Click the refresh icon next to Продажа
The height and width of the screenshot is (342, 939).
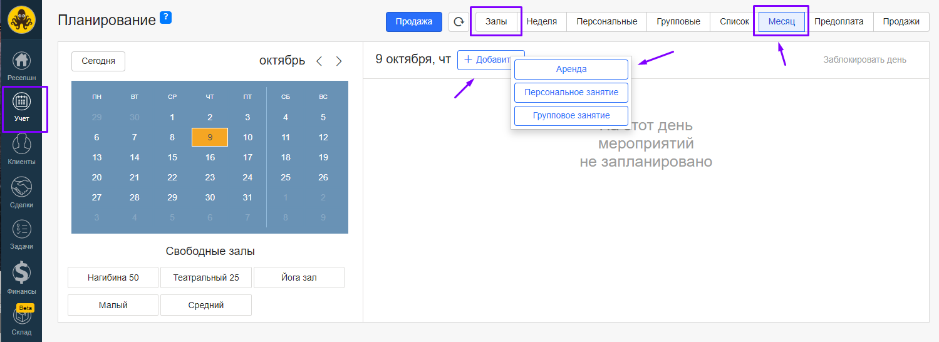tap(459, 22)
